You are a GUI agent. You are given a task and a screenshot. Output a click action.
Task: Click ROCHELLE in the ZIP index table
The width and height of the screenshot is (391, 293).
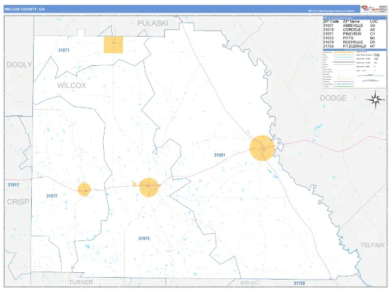[x=353, y=42]
